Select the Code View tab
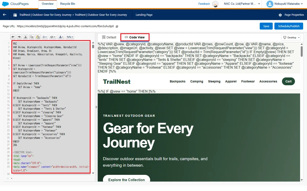Screen dimensions: 307x191 [135, 37]
